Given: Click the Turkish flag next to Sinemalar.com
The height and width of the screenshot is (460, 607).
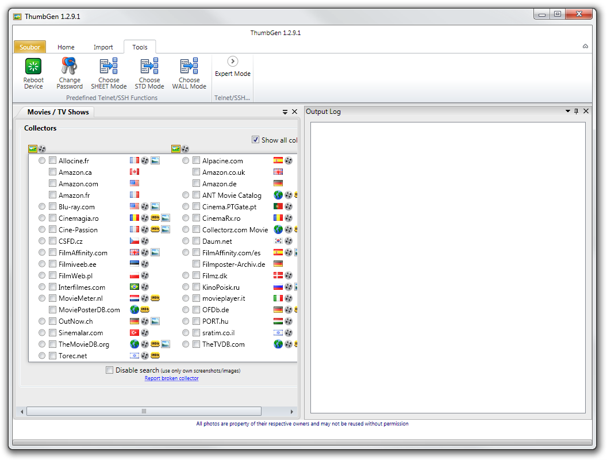Looking at the screenshot, I should 135,332.
